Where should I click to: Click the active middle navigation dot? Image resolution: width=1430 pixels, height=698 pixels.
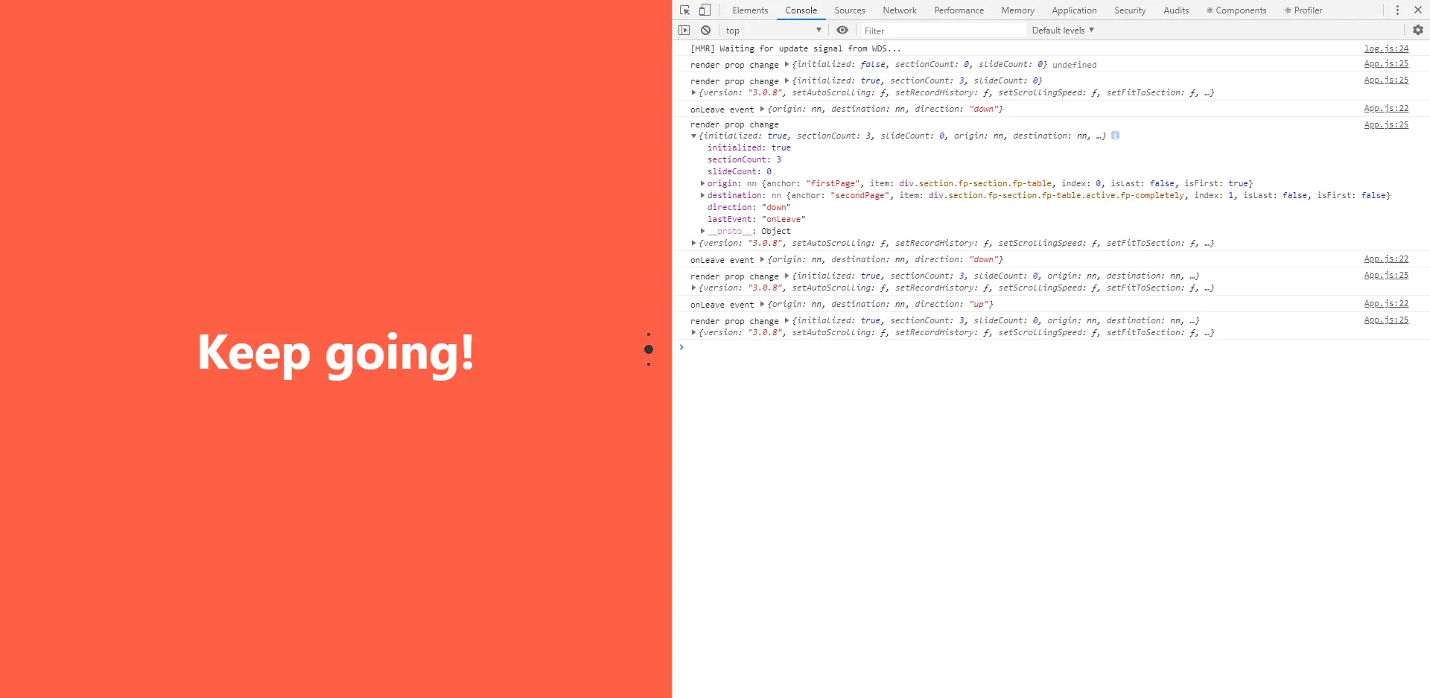649,349
